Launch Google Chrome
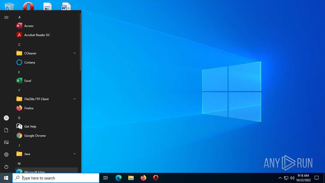This screenshot has width=325, height=183. point(46,135)
